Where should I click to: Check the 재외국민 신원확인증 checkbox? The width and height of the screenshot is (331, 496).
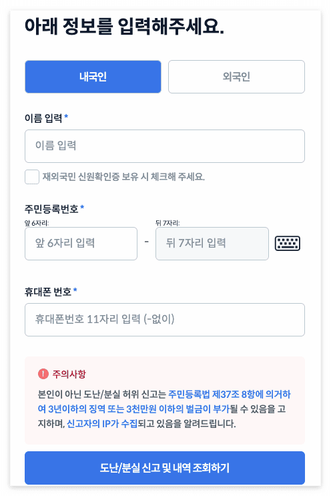coord(32,177)
